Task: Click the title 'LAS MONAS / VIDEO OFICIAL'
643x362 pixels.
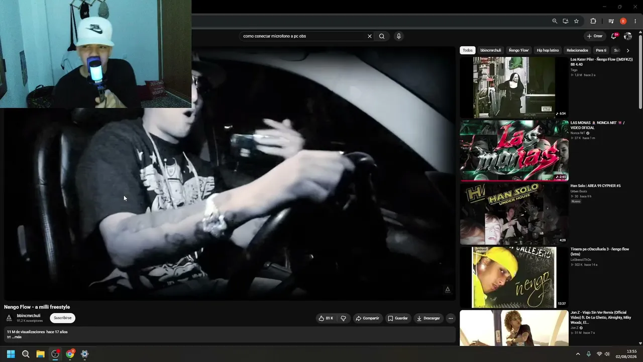Action: [x=598, y=125]
